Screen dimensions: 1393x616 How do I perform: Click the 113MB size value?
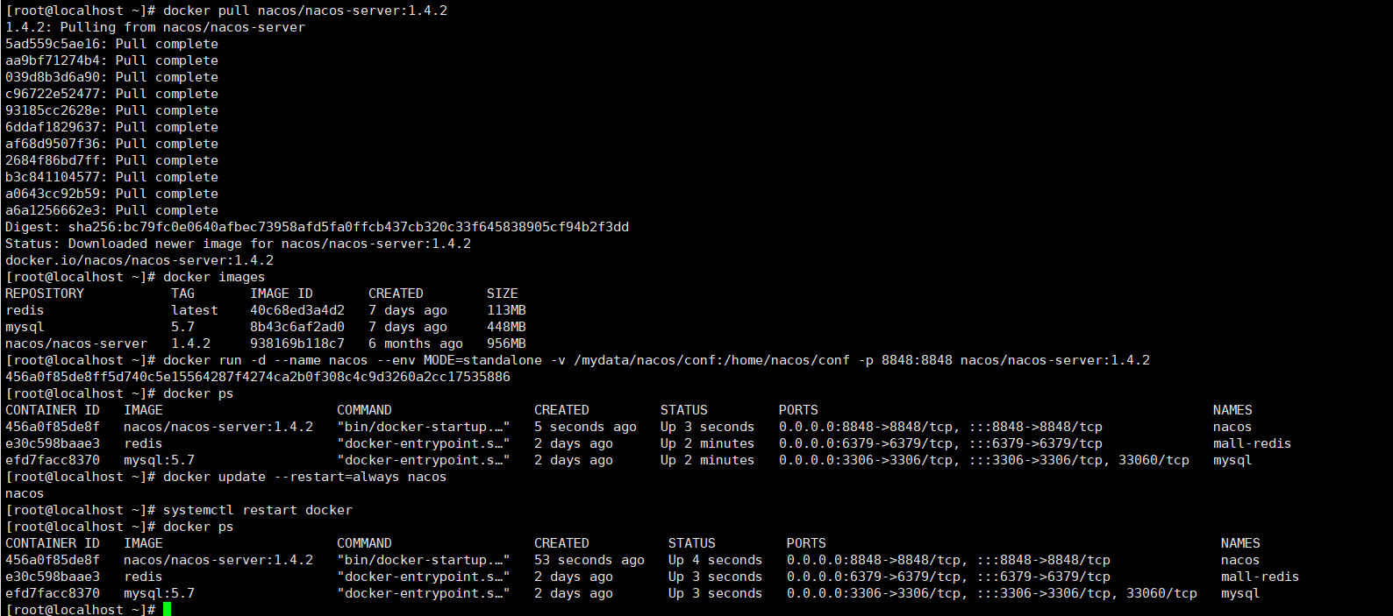506,310
